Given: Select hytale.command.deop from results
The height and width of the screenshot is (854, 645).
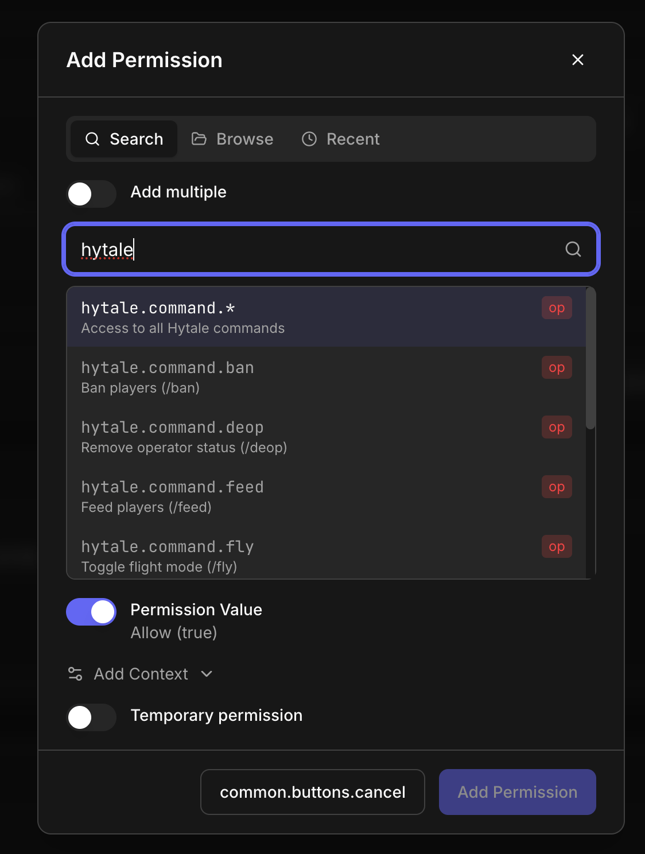Looking at the screenshot, I should coord(326,436).
